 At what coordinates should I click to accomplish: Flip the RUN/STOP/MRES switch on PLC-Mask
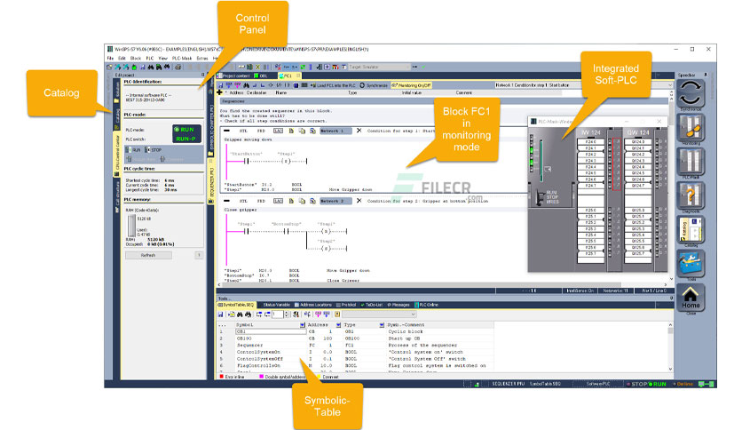pos(540,197)
